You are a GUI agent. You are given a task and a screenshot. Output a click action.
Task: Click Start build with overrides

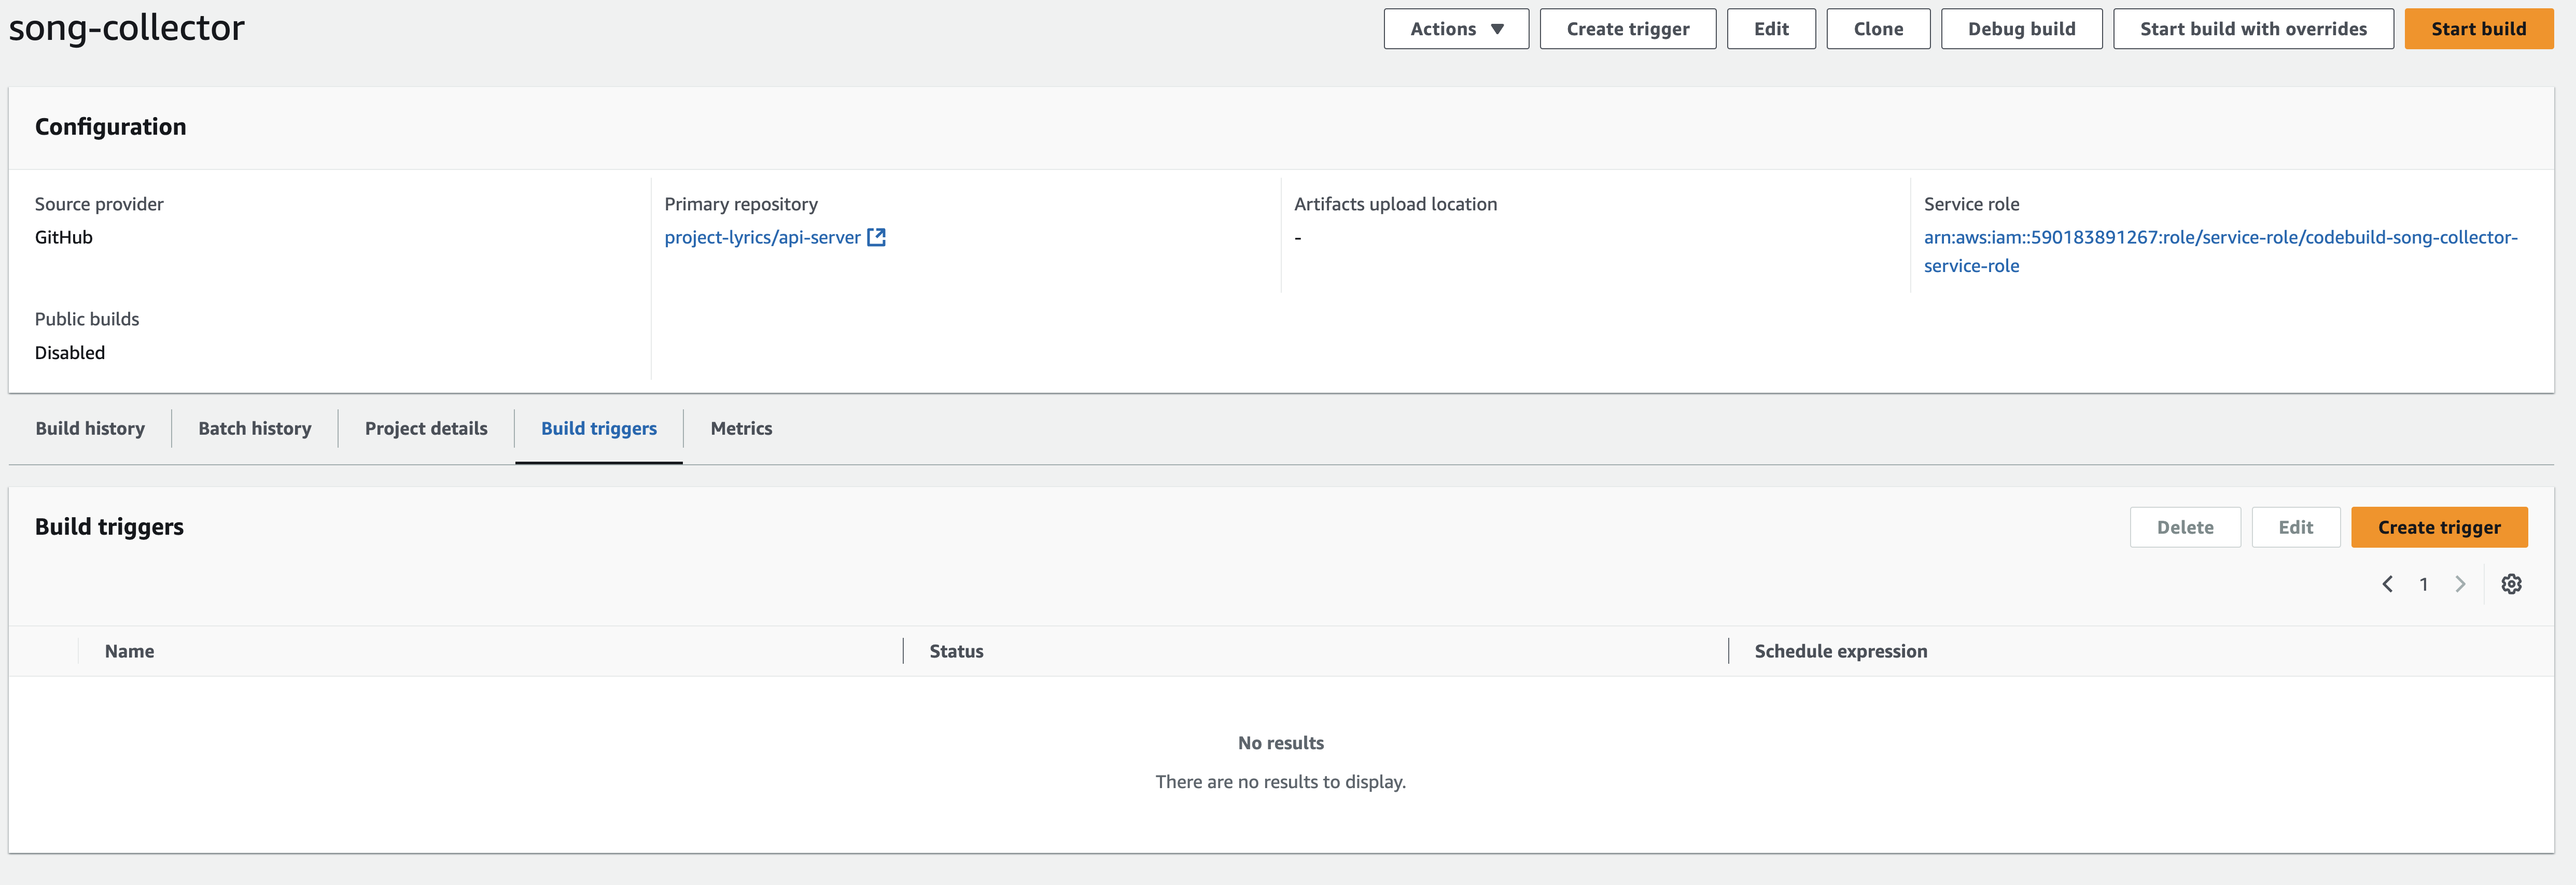click(2252, 29)
